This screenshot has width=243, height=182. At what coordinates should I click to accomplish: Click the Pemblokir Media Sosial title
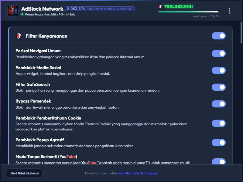click(x=38, y=68)
